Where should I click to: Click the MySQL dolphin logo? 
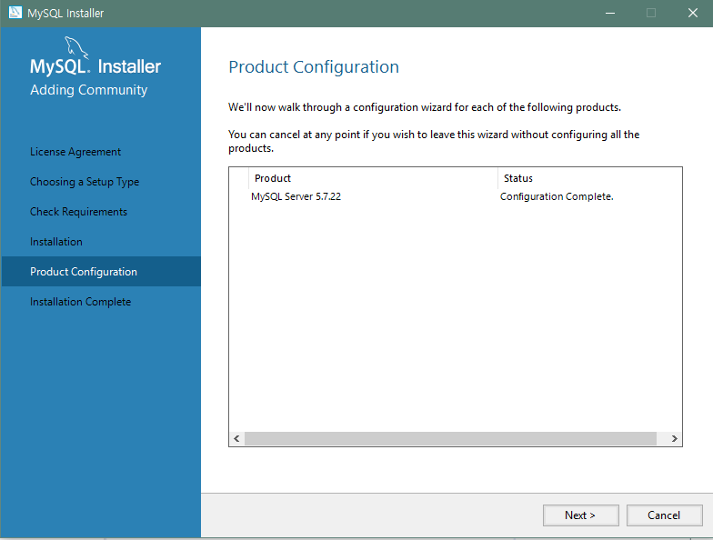coord(75,47)
